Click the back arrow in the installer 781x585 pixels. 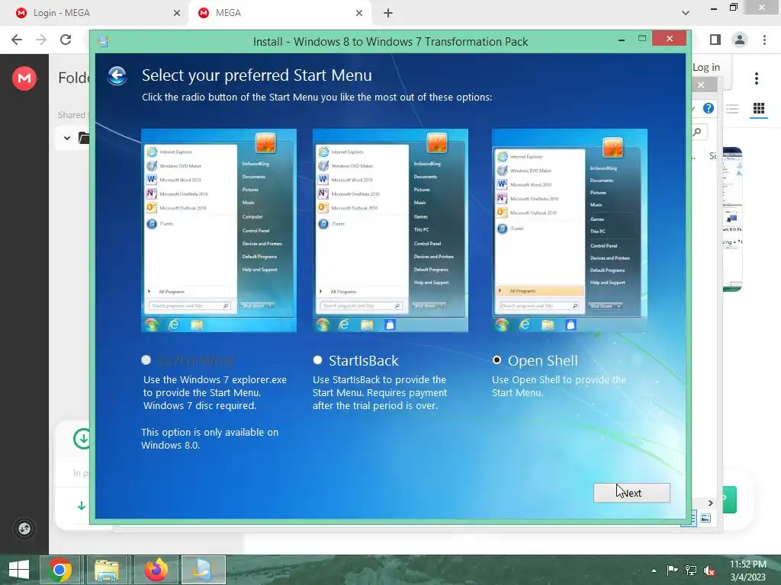coord(117,75)
